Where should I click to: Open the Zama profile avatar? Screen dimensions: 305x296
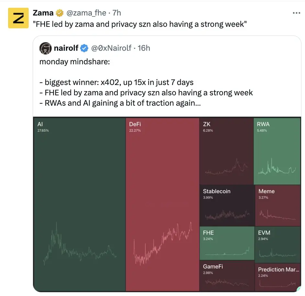pos(18,18)
